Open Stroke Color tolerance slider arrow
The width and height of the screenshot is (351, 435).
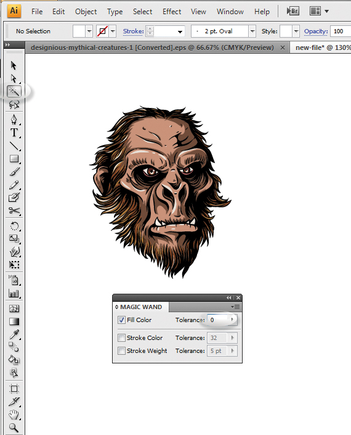click(x=233, y=338)
